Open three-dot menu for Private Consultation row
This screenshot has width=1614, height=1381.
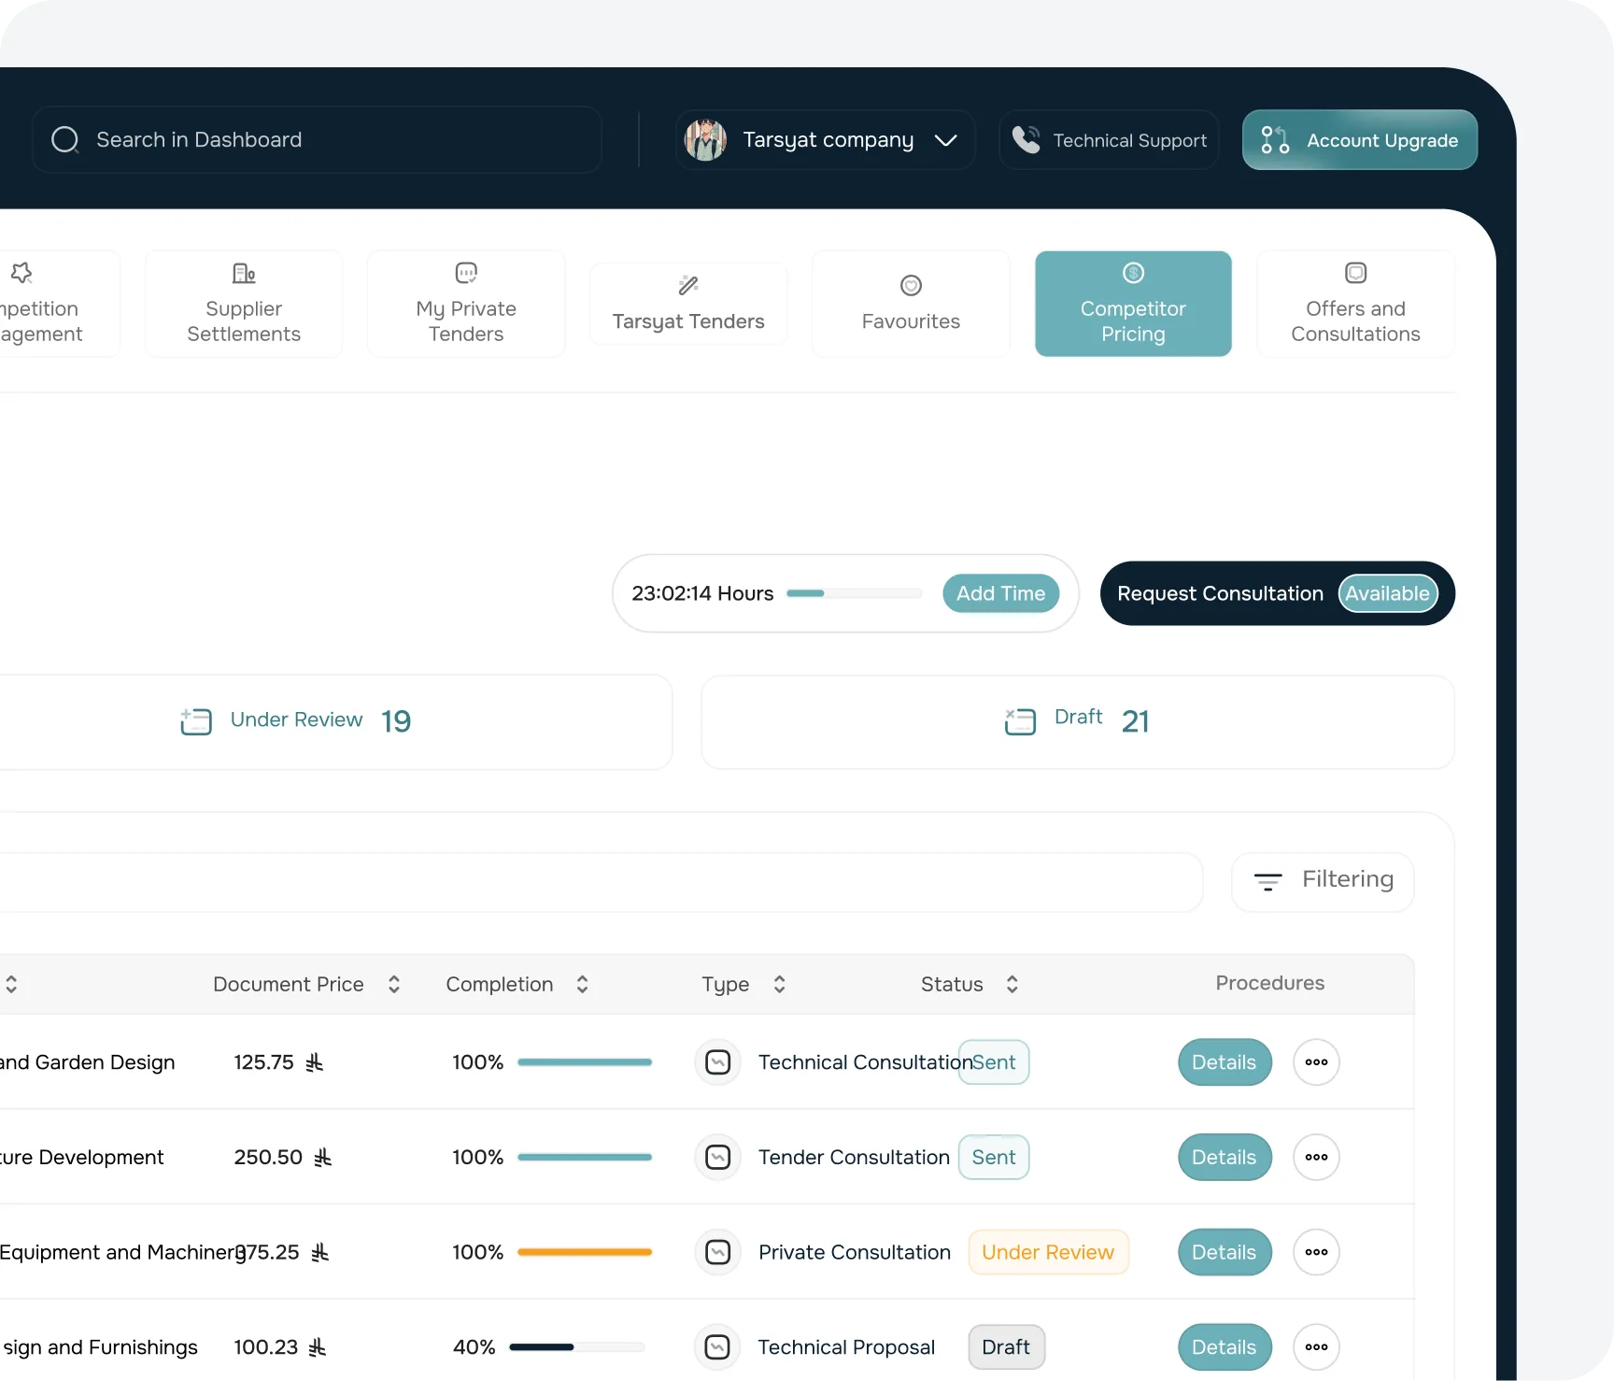tap(1316, 1252)
